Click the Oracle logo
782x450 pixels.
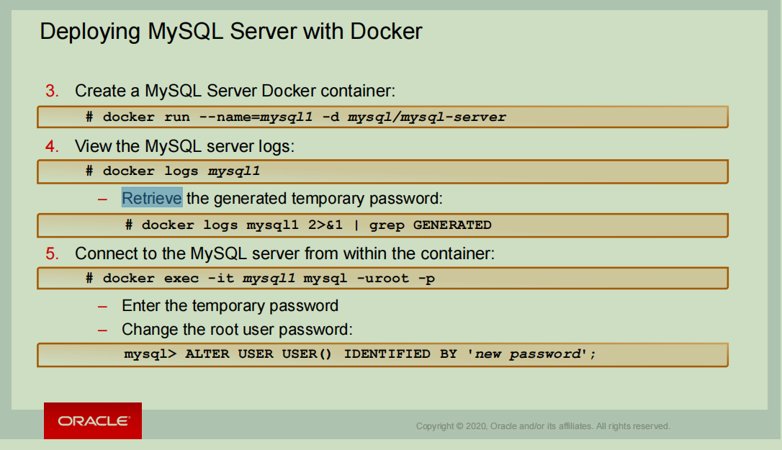(x=93, y=420)
